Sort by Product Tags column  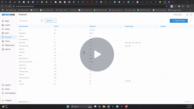129,26
